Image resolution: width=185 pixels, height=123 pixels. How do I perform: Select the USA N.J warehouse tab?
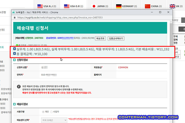(47, 6)
